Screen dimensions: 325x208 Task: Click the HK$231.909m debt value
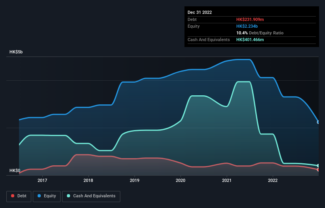[250, 19]
